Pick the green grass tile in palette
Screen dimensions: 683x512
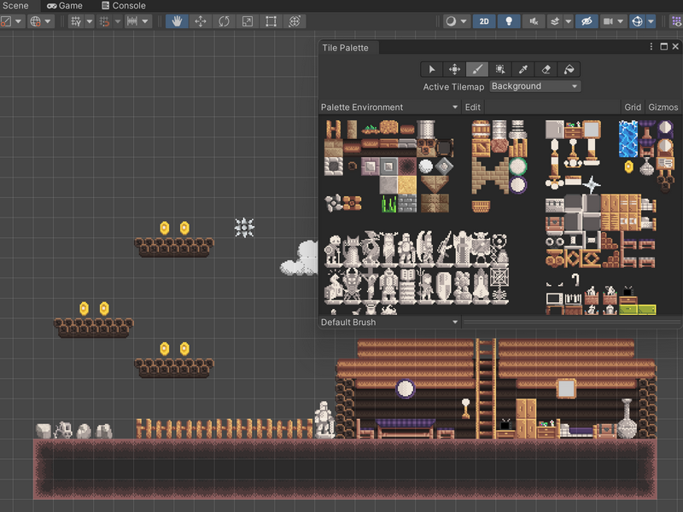[x=389, y=204]
